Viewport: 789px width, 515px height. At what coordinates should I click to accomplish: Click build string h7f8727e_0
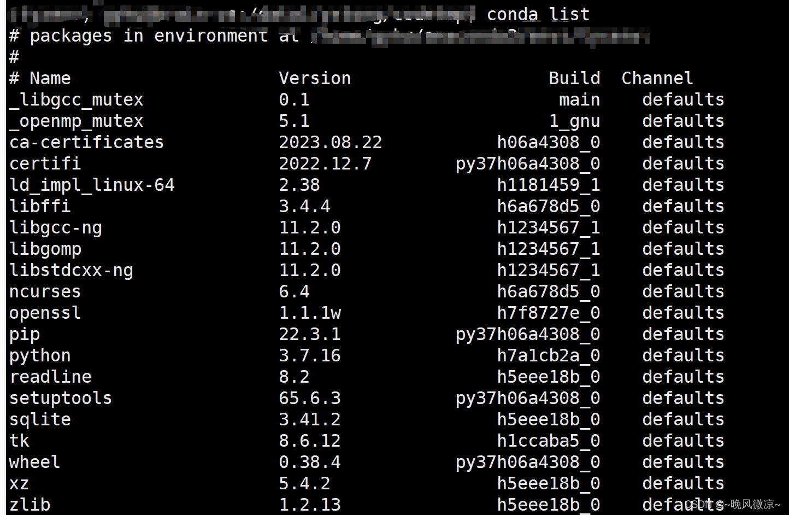coord(549,313)
